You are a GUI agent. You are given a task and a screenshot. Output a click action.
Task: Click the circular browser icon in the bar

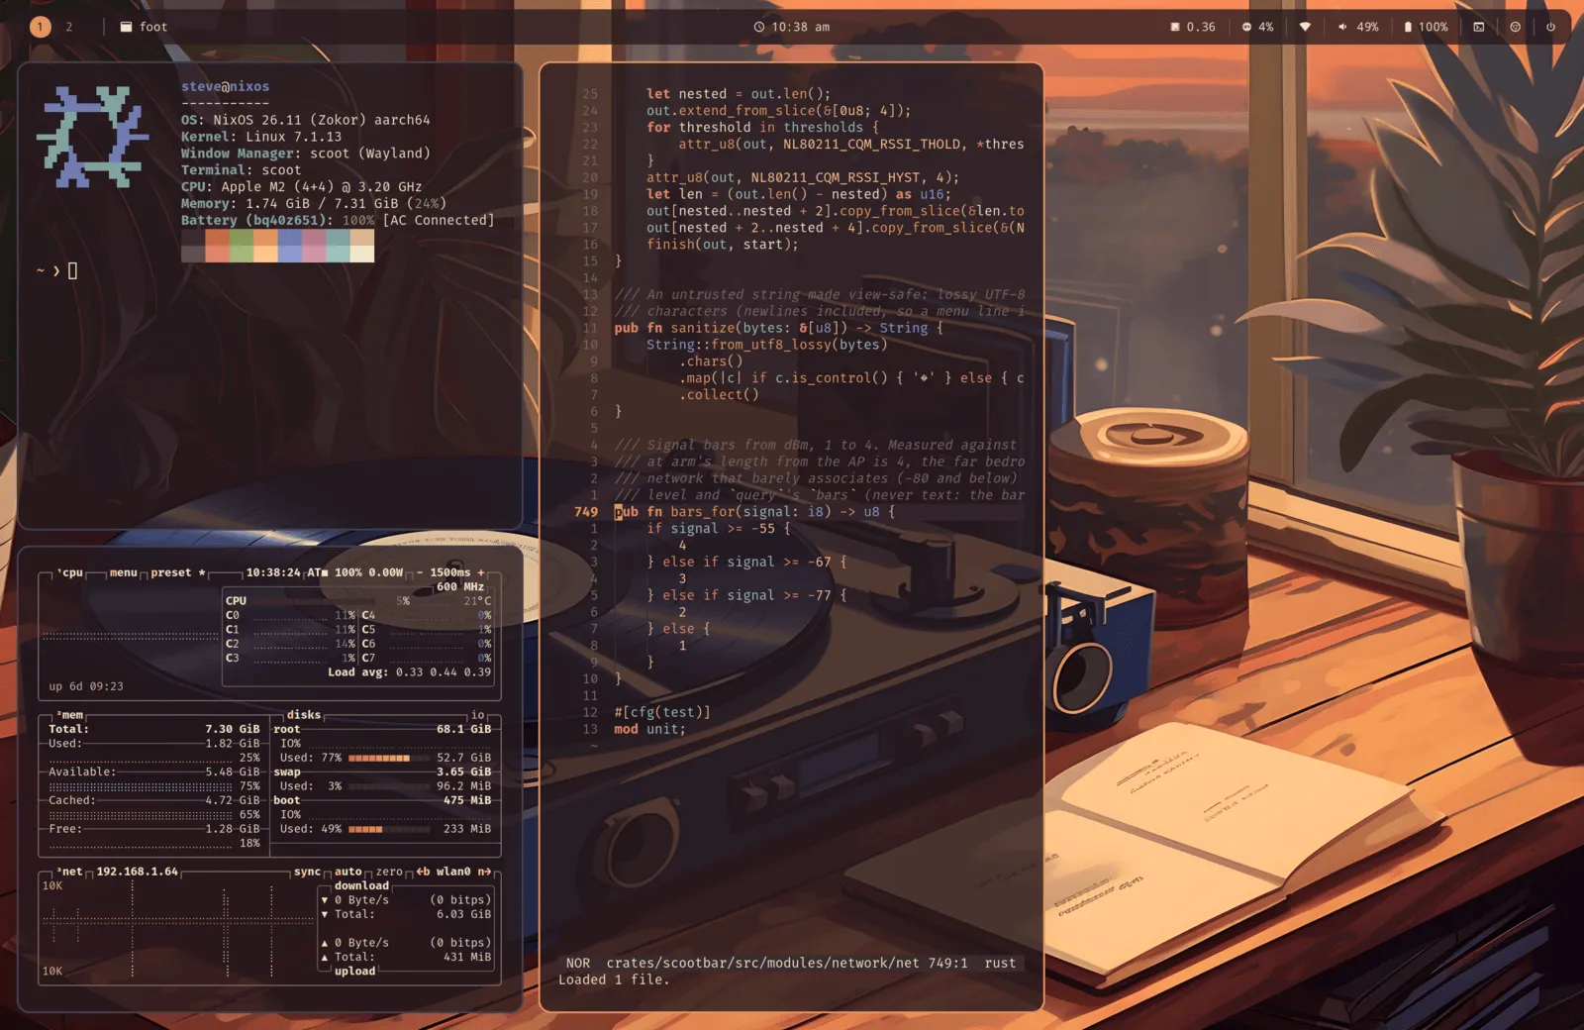coord(1515,27)
